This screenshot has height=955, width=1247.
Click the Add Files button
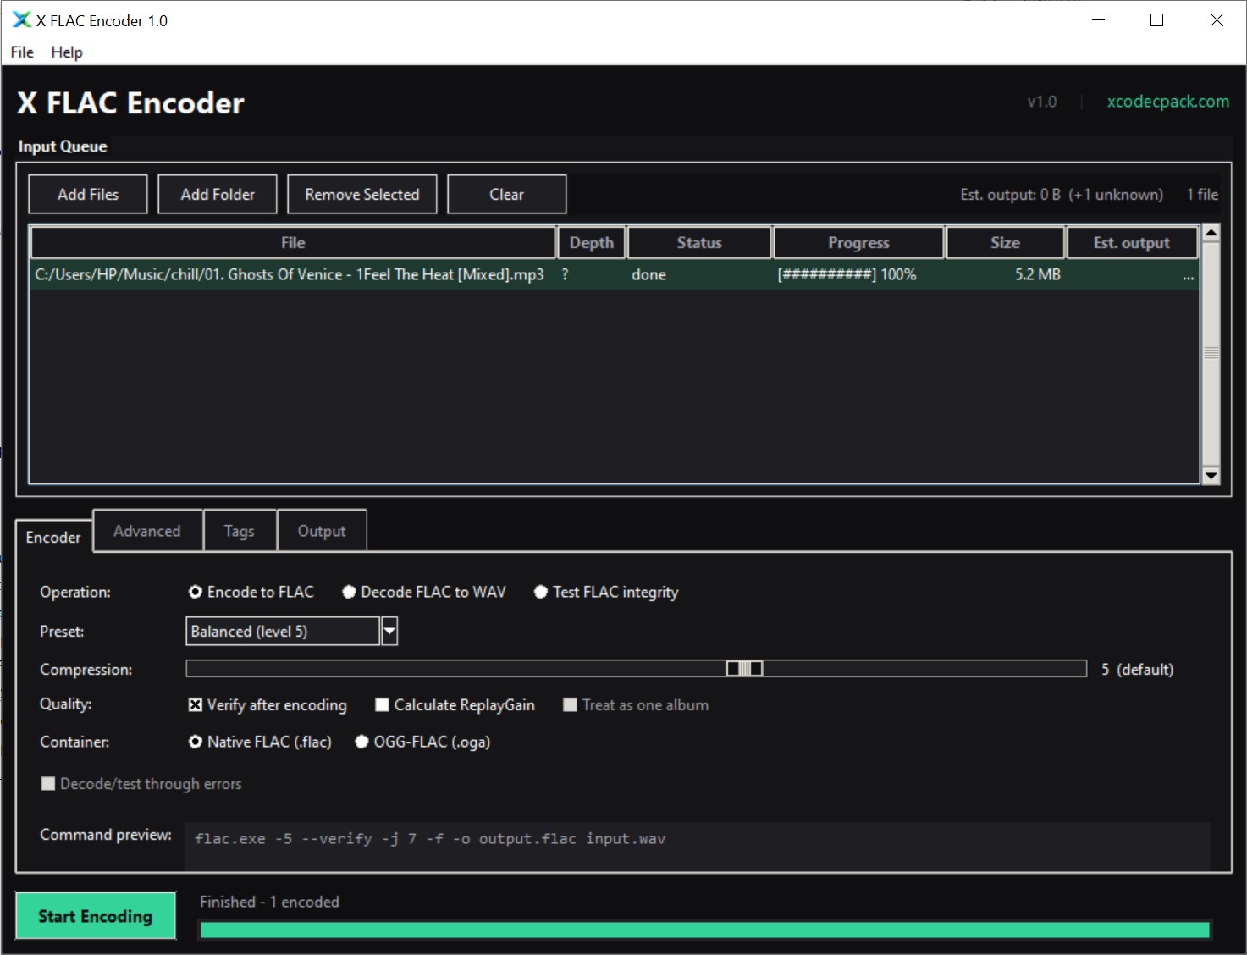click(87, 194)
